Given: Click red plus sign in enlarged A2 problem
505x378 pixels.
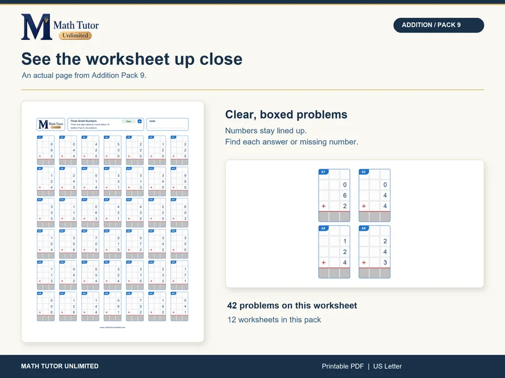Looking at the screenshot, I should coord(364,206).
